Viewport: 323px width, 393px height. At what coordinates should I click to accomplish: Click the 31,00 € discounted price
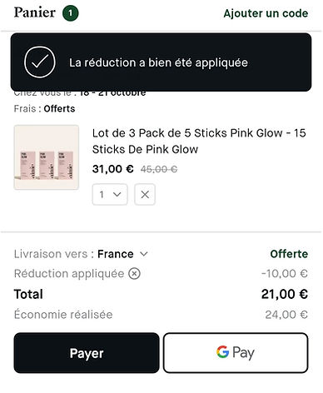[x=113, y=169]
